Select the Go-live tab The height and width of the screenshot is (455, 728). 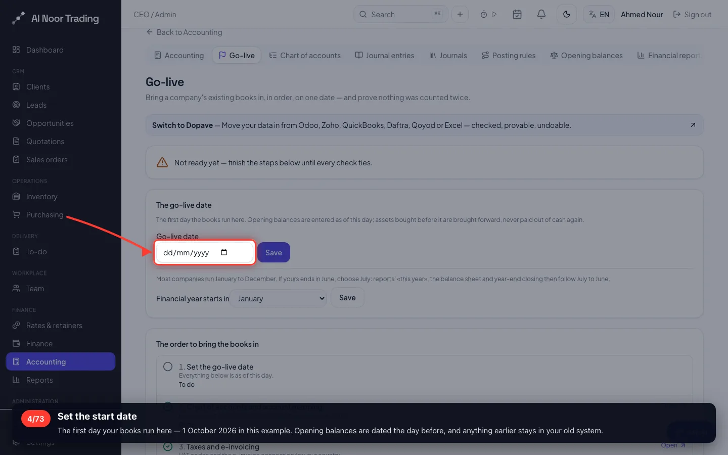click(237, 55)
